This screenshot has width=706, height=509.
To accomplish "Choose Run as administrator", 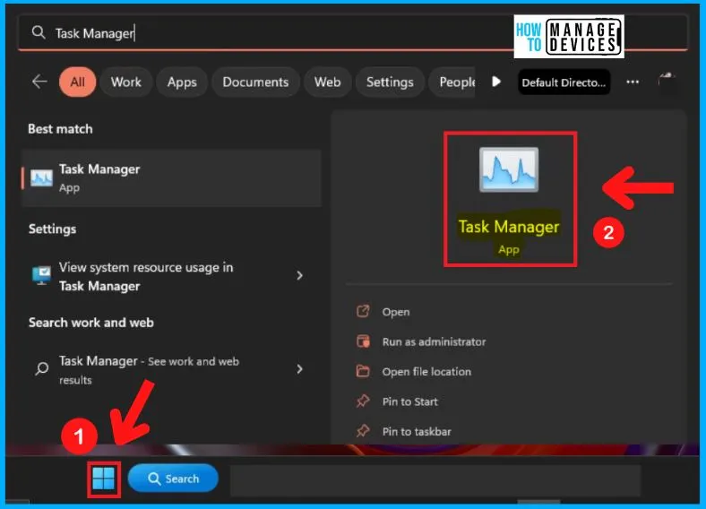I will (x=434, y=342).
